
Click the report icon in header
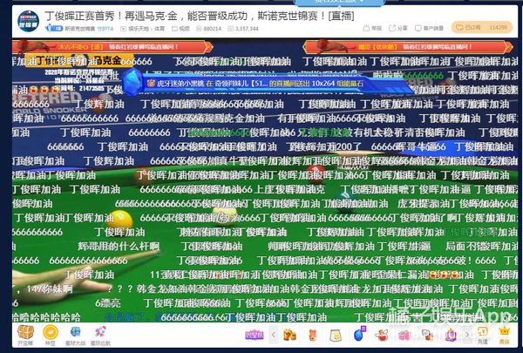tap(372, 28)
